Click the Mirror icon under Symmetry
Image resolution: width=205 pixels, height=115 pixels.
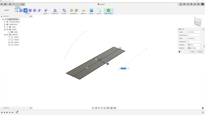click(x=55, y=11)
